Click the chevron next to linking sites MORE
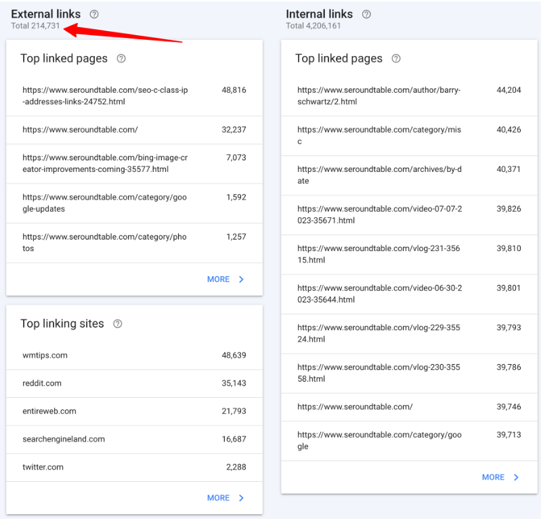Viewport: 543px width, 521px height. [x=242, y=498]
